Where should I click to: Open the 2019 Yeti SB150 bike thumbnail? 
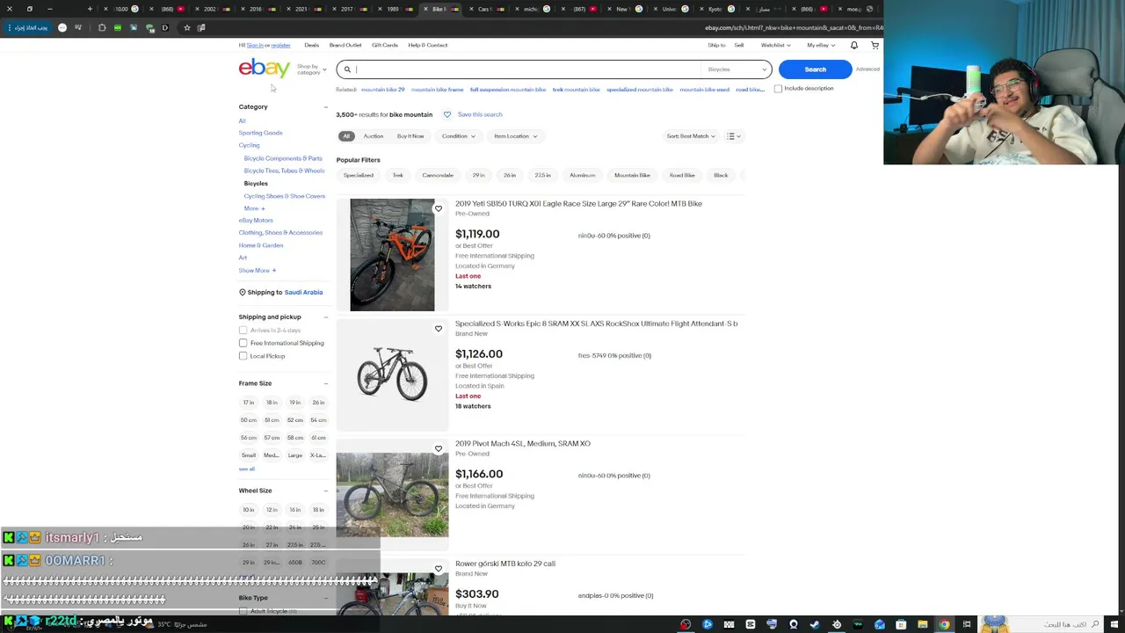point(392,255)
